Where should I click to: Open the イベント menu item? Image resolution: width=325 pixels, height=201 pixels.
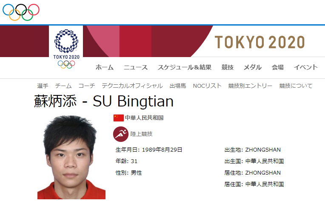[x=306, y=67]
